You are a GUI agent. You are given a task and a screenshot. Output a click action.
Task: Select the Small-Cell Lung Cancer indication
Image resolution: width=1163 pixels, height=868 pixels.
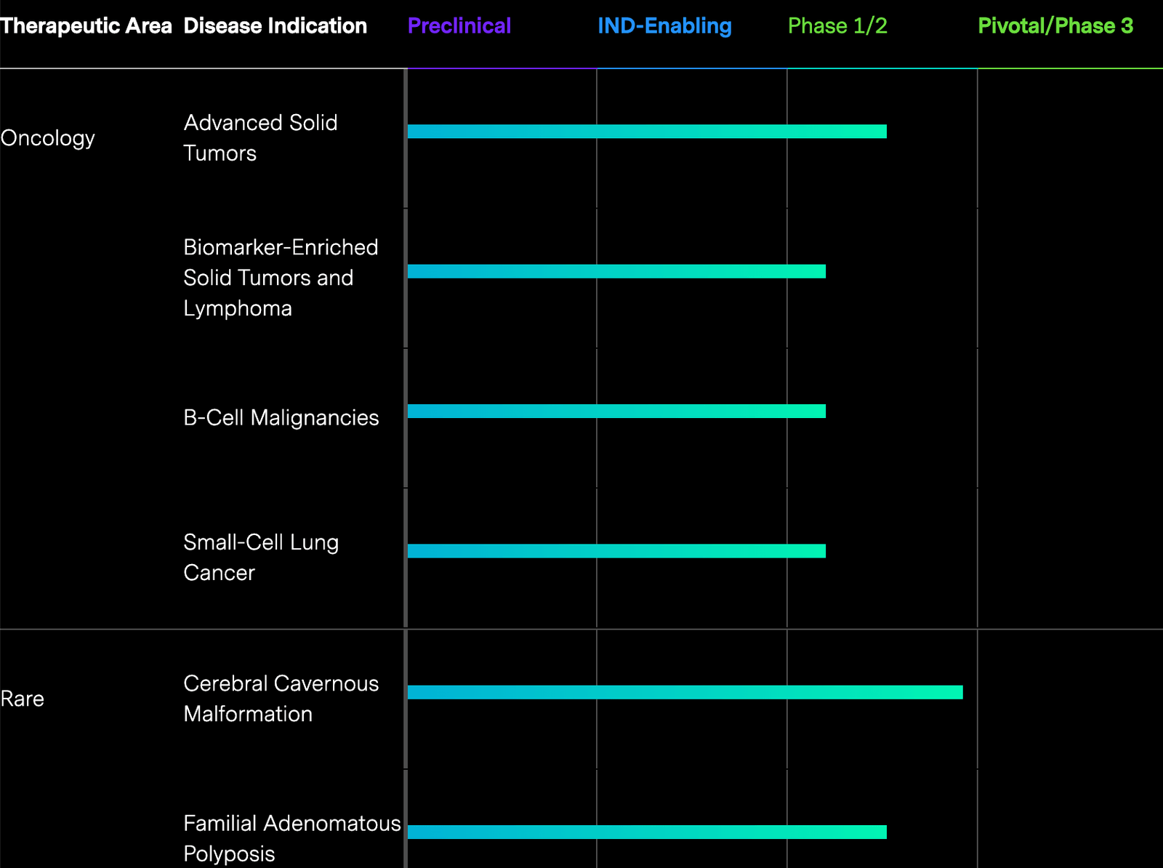click(260, 557)
